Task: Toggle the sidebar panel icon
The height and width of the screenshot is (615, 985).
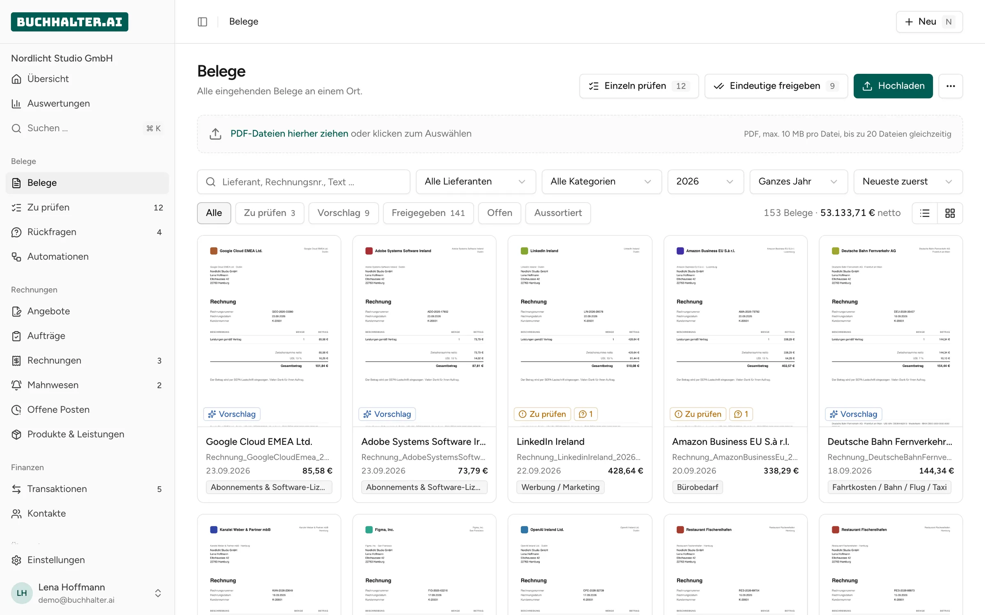Action: click(x=202, y=22)
